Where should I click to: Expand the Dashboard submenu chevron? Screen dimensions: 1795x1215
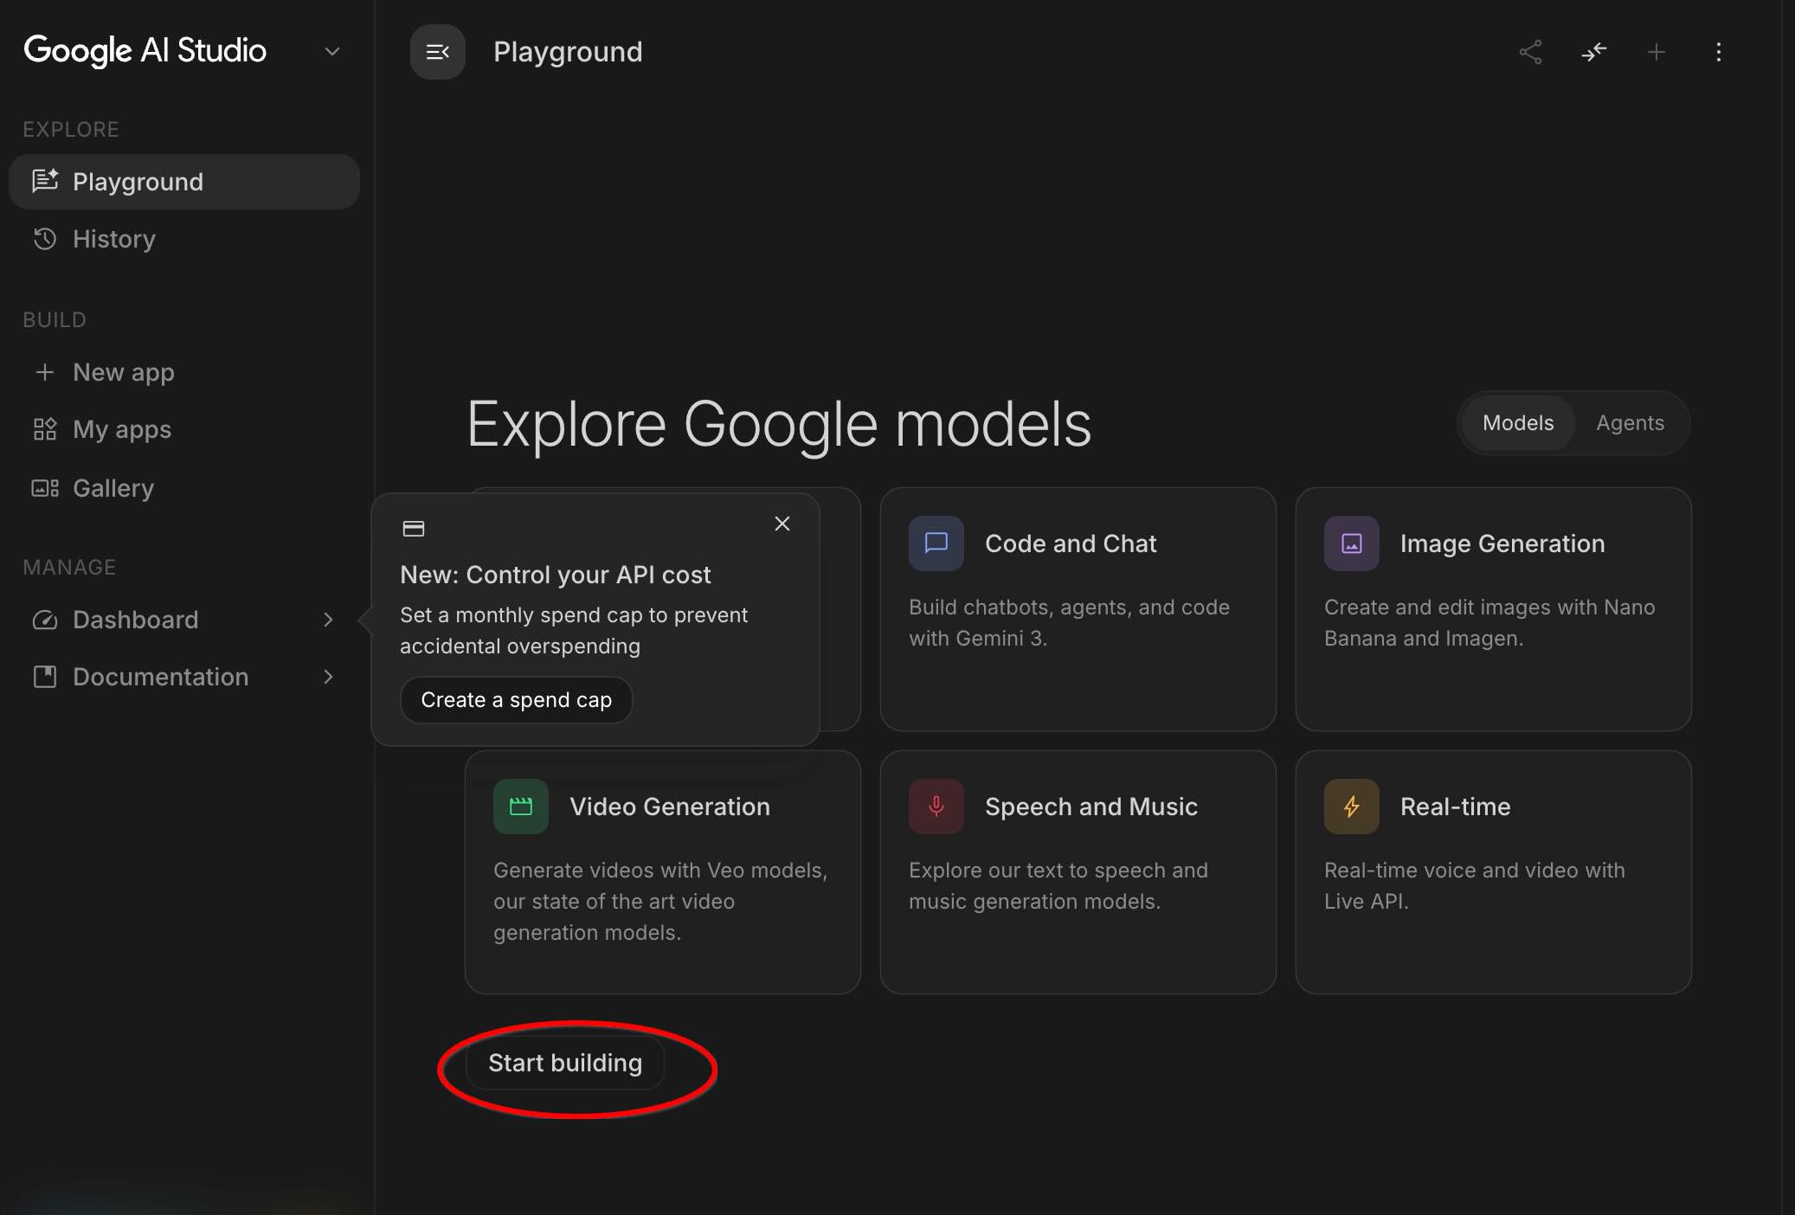[328, 620]
